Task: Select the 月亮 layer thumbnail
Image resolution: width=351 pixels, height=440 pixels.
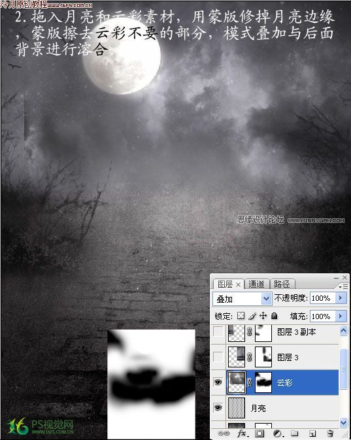Action: 236,408
